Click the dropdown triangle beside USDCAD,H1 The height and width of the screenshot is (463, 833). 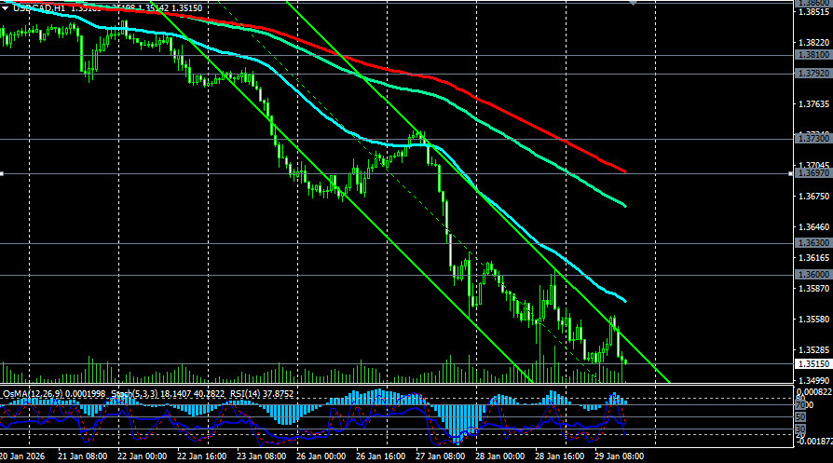(6, 7)
